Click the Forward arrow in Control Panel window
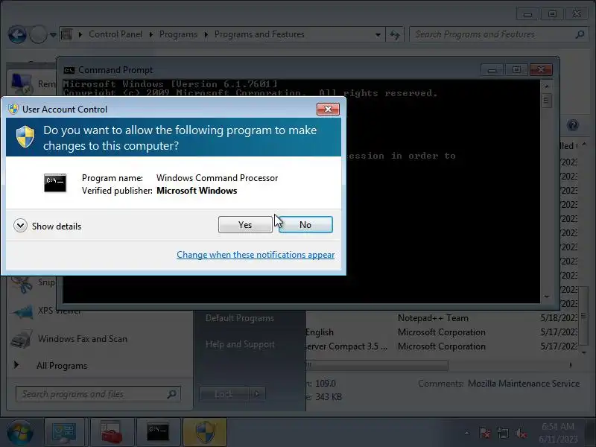 (x=38, y=34)
